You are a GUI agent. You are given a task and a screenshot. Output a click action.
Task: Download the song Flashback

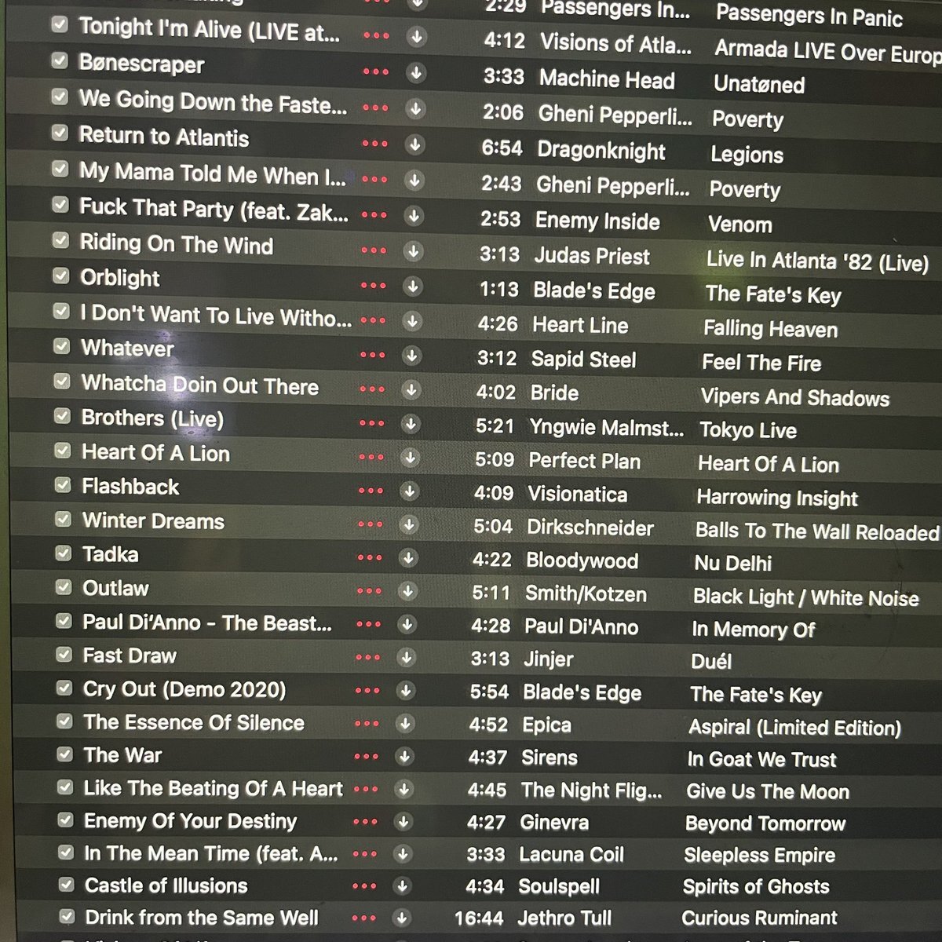click(x=409, y=491)
